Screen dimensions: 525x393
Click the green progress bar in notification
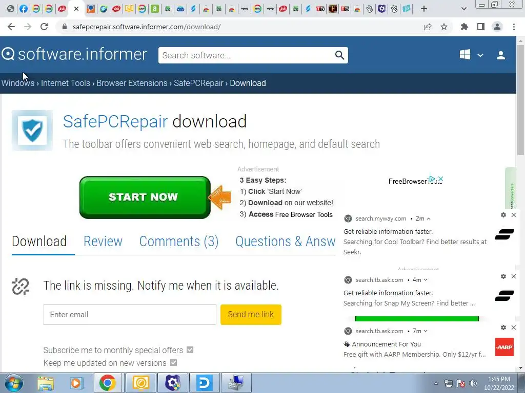point(416,319)
